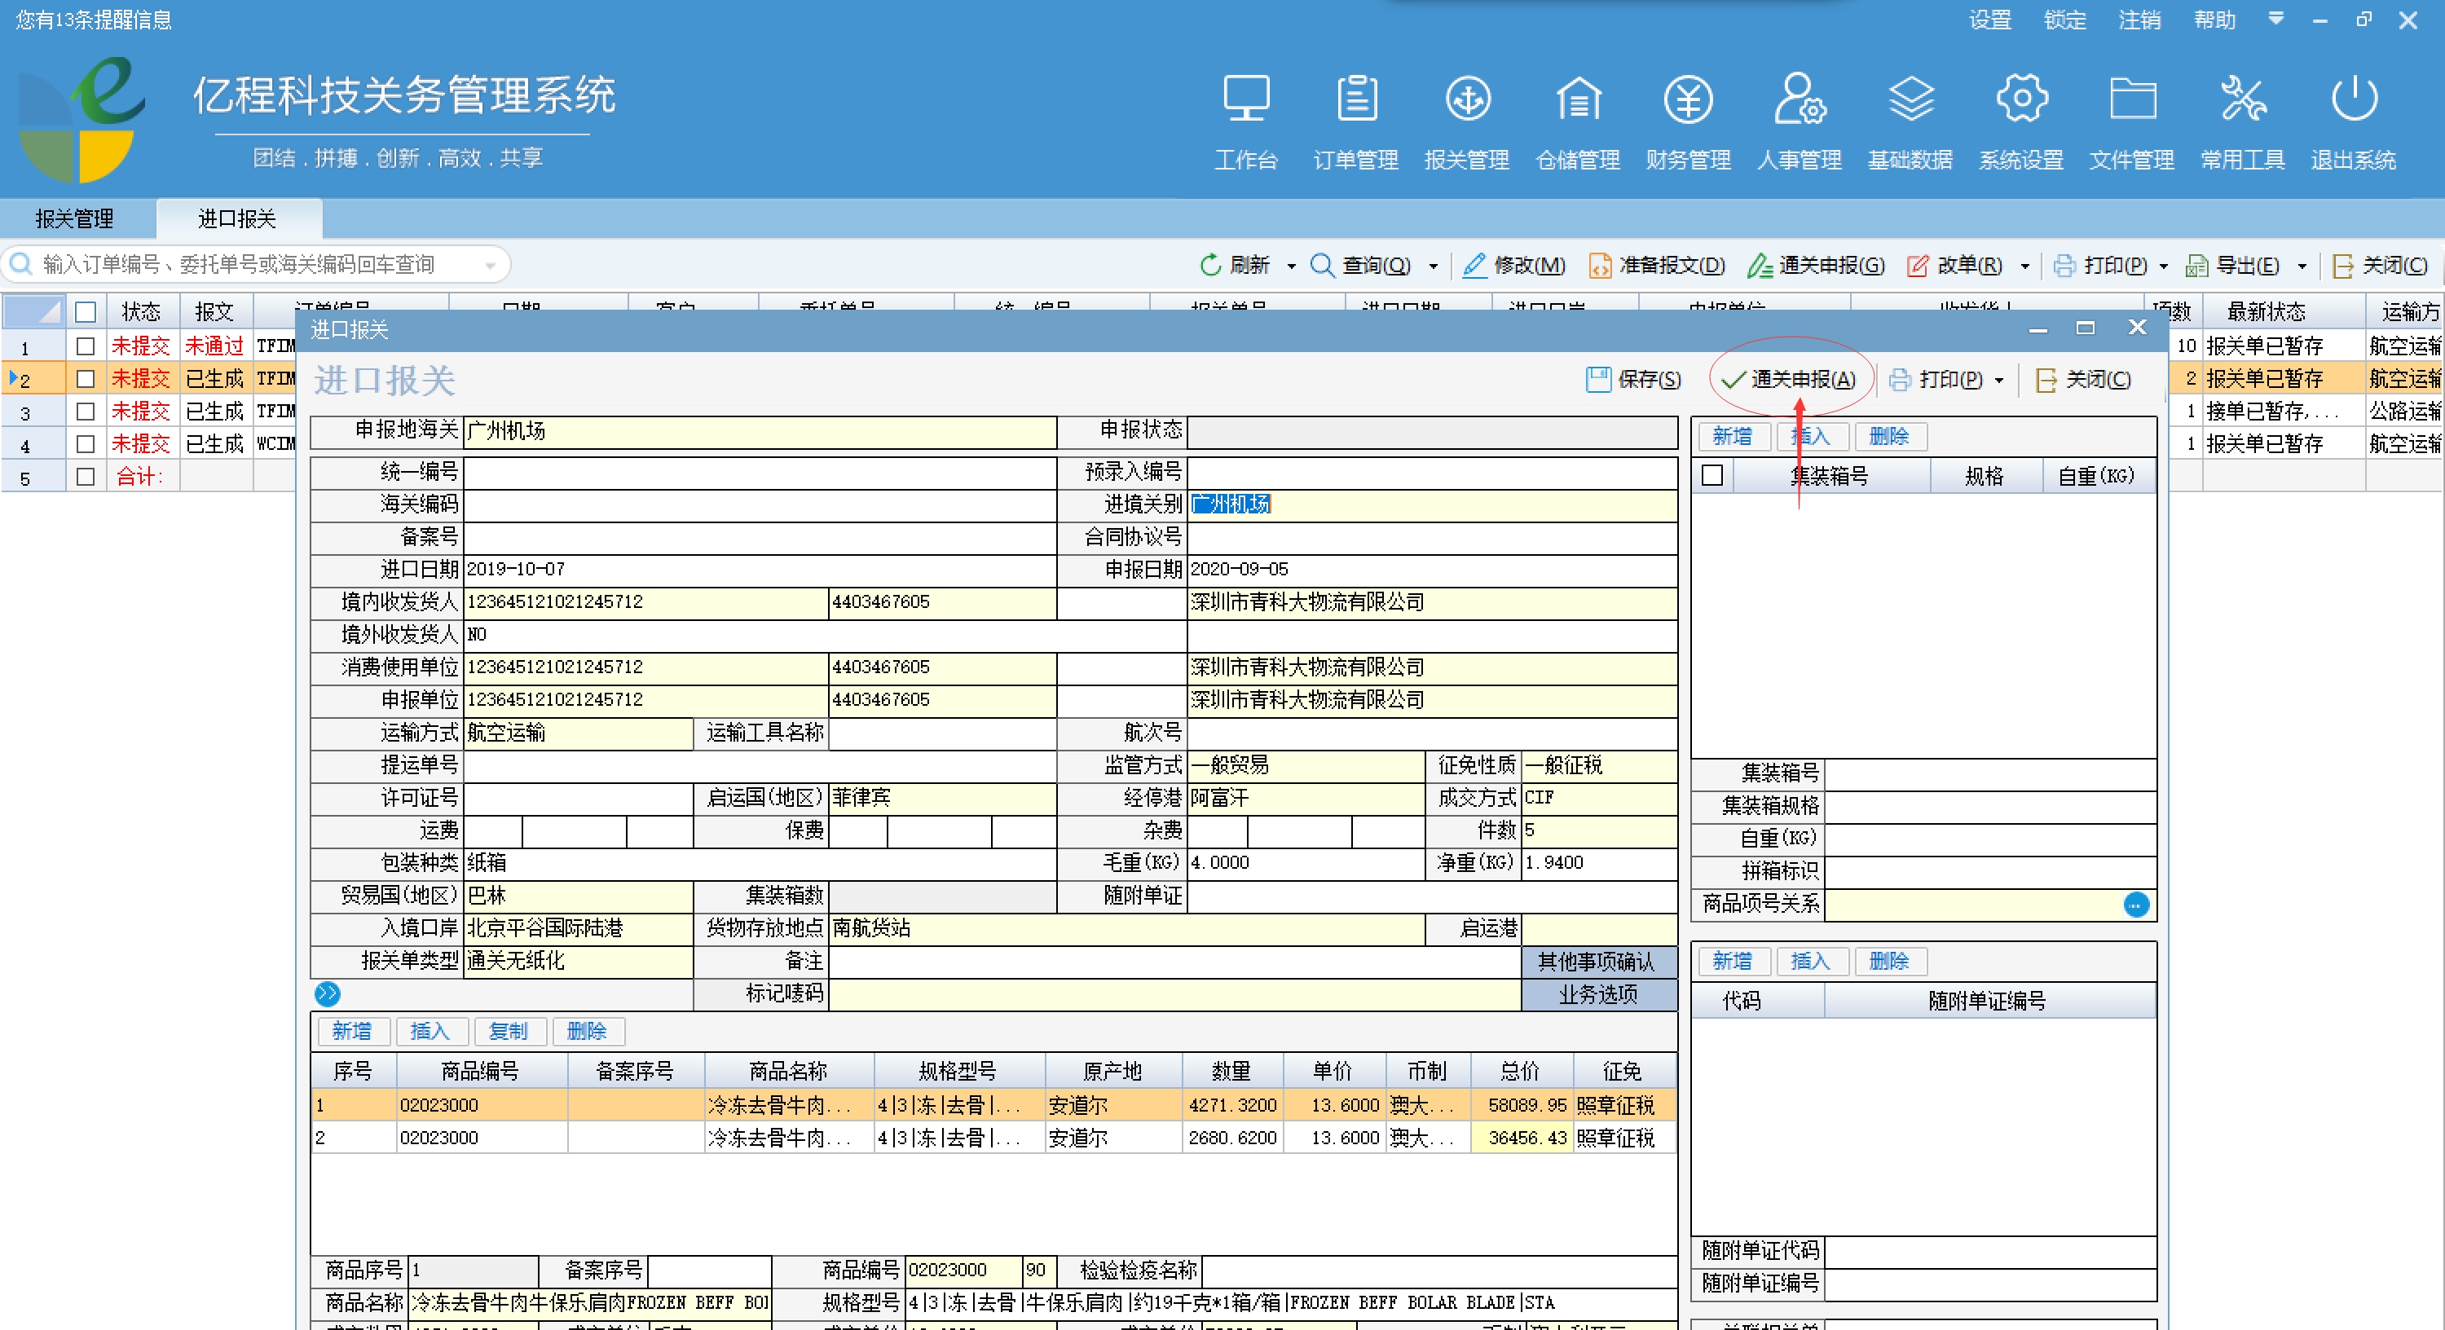Expand the 查询(Q) dropdown arrow
The height and width of the screenshot is (1330, 2445).
point(1434,265)
